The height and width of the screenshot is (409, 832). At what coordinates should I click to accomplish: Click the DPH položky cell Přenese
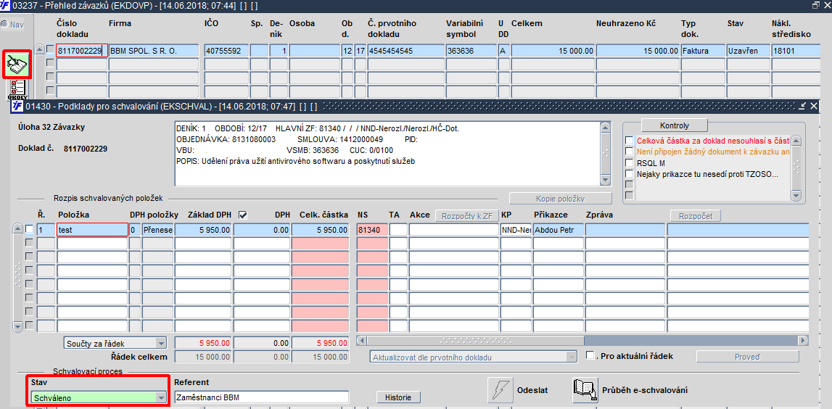tap(157, 230)
